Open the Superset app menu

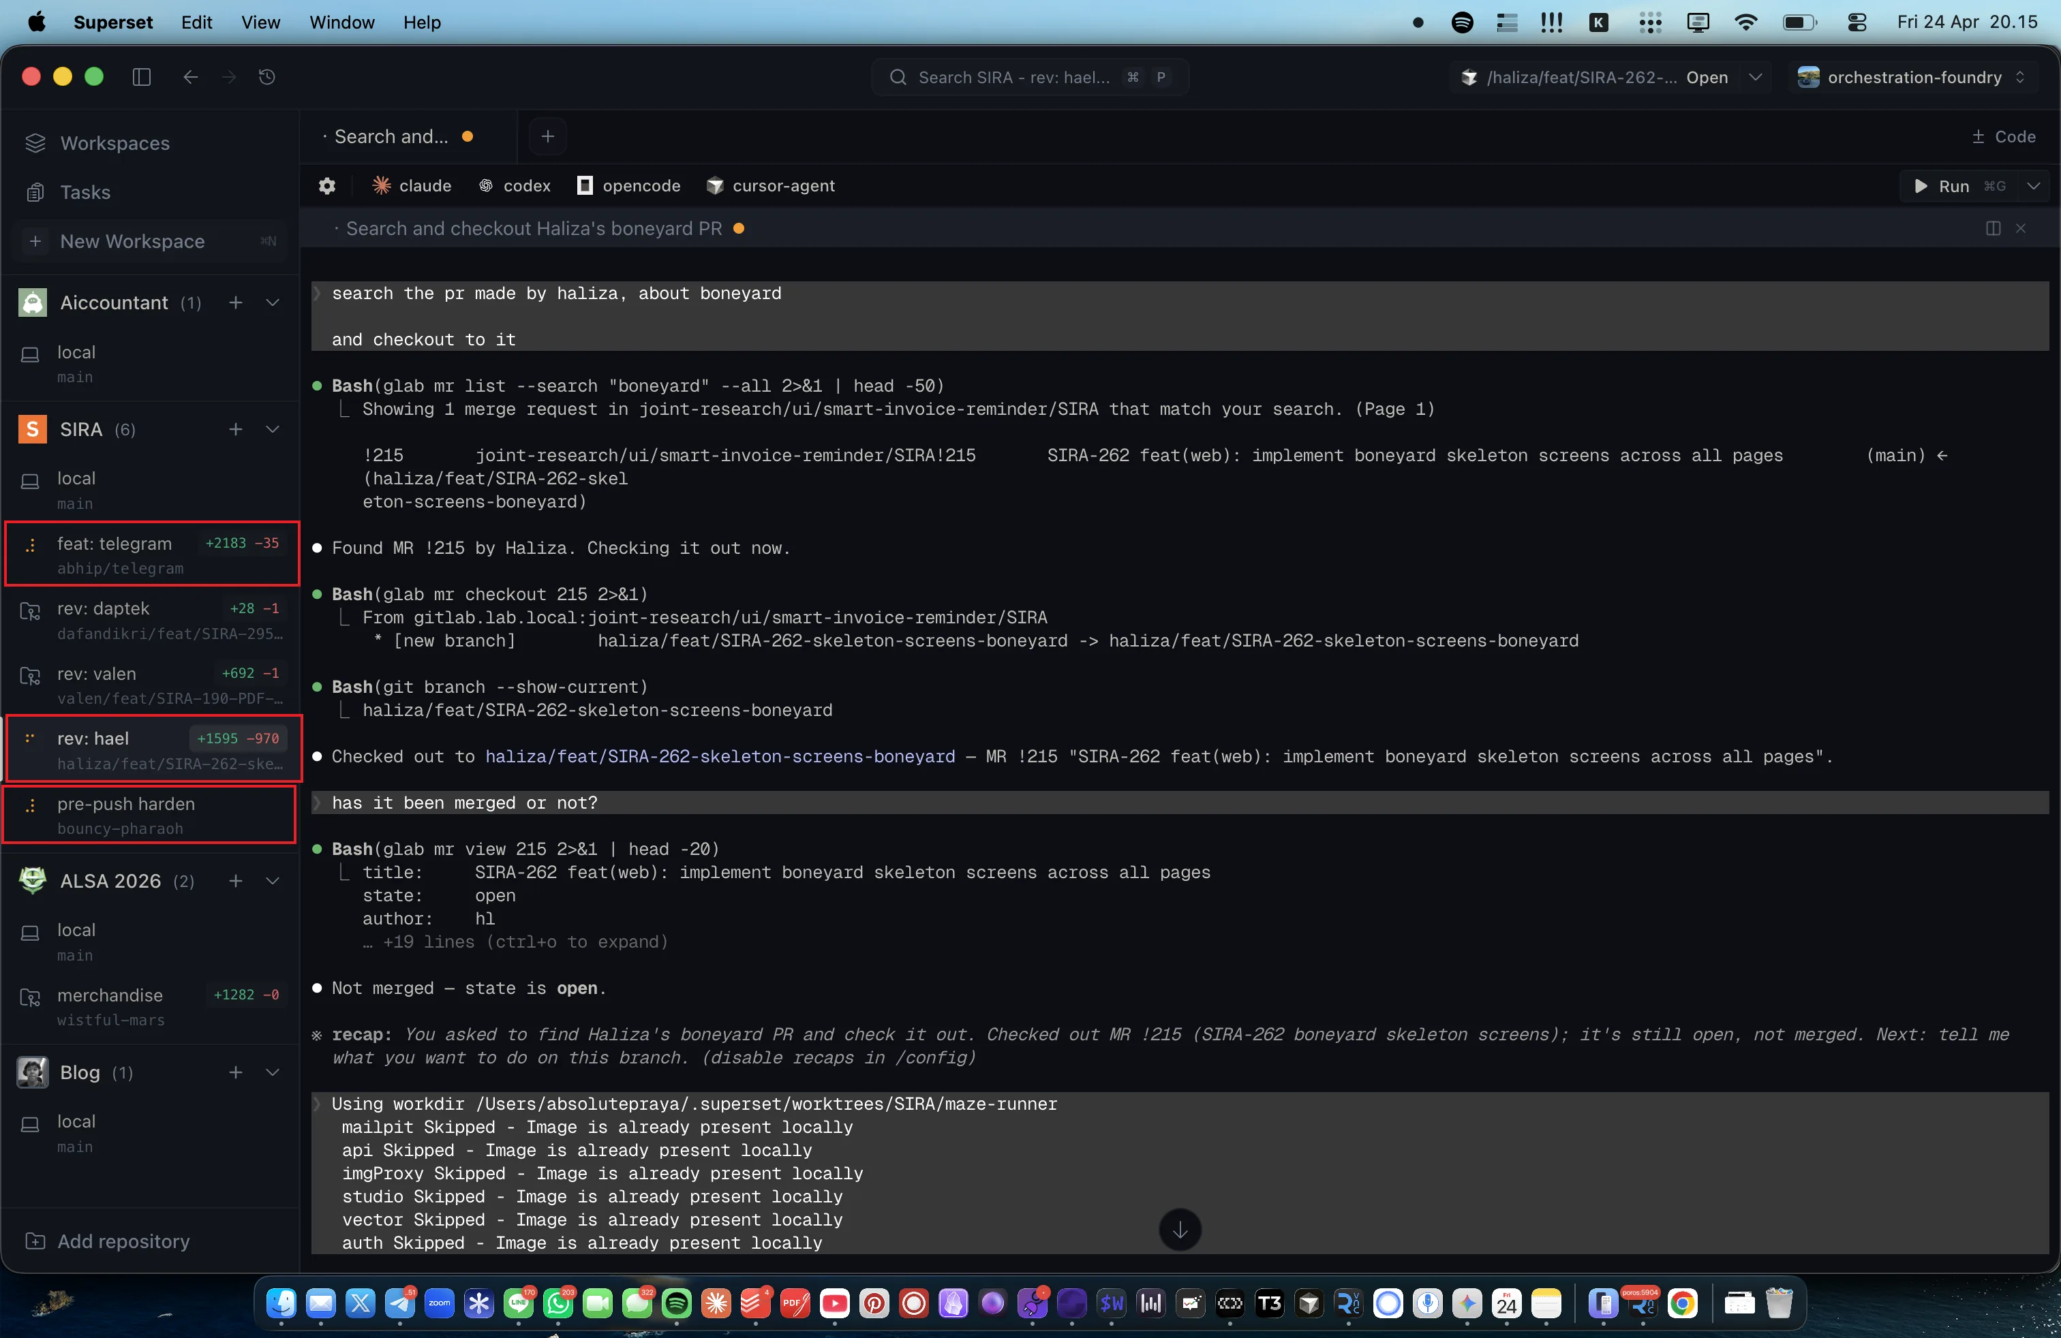click(x=113, y=22)
